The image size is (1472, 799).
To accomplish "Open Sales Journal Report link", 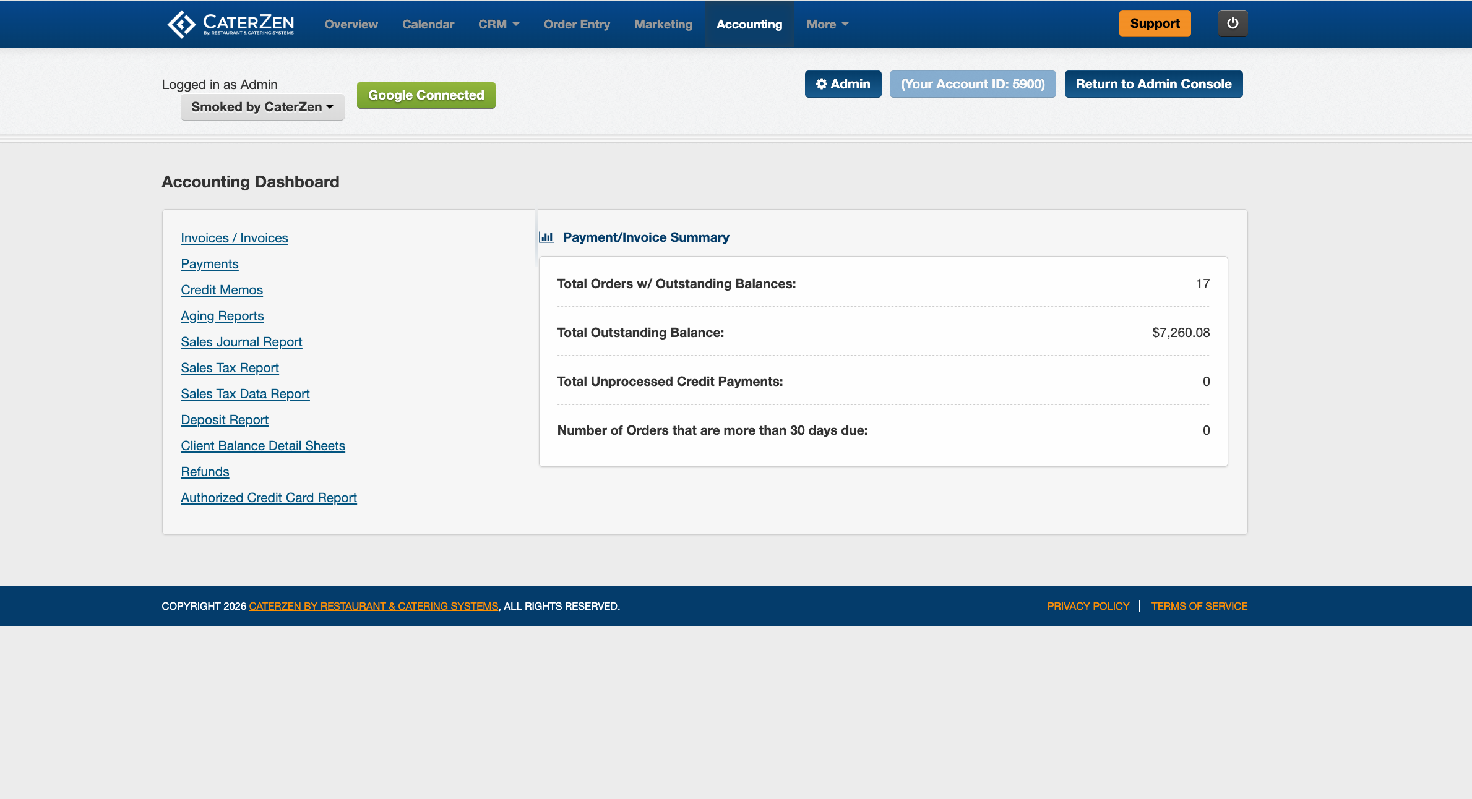I will click(241, 342).
